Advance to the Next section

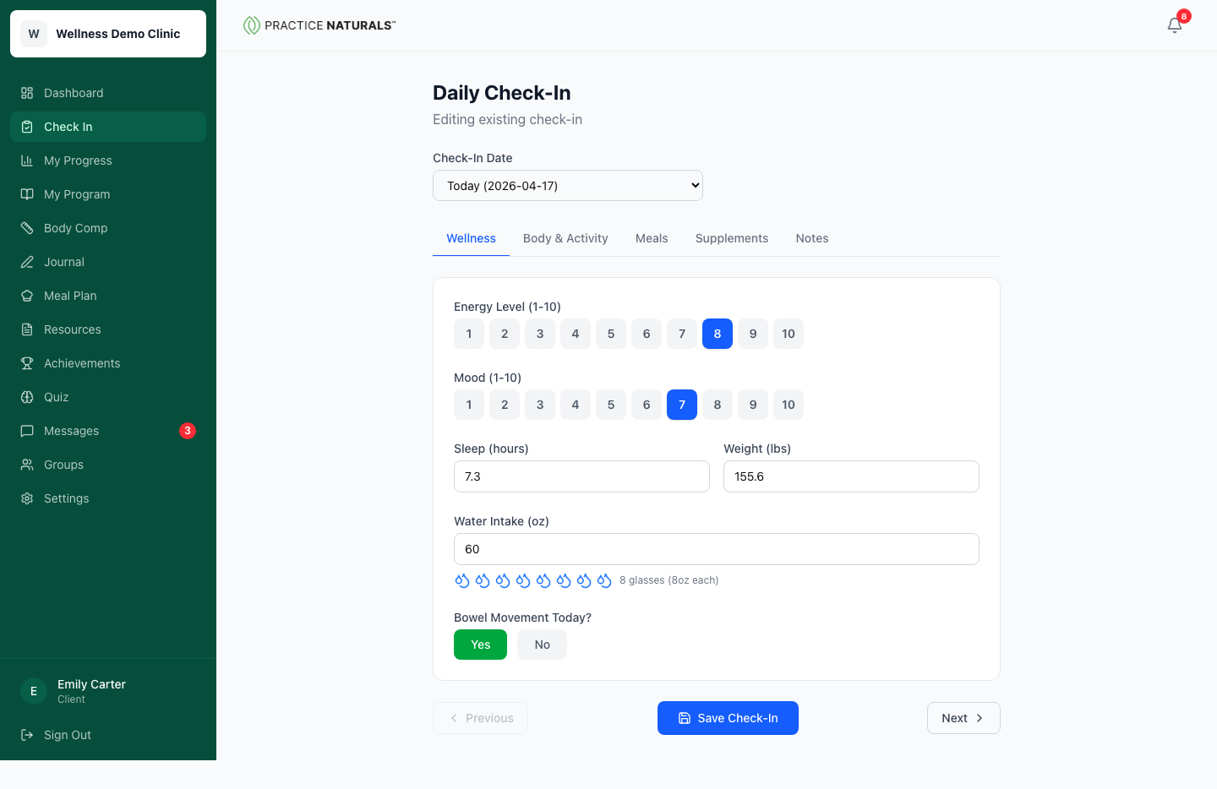(x=963, y=717)
